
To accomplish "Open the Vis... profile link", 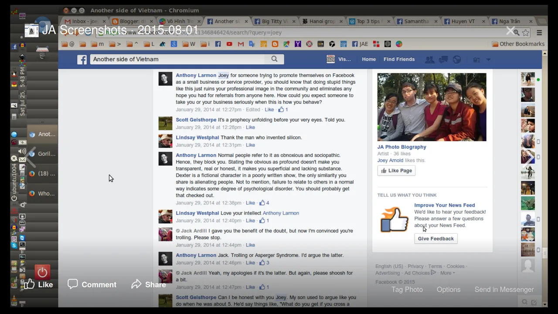I will (x=339, y=59).
